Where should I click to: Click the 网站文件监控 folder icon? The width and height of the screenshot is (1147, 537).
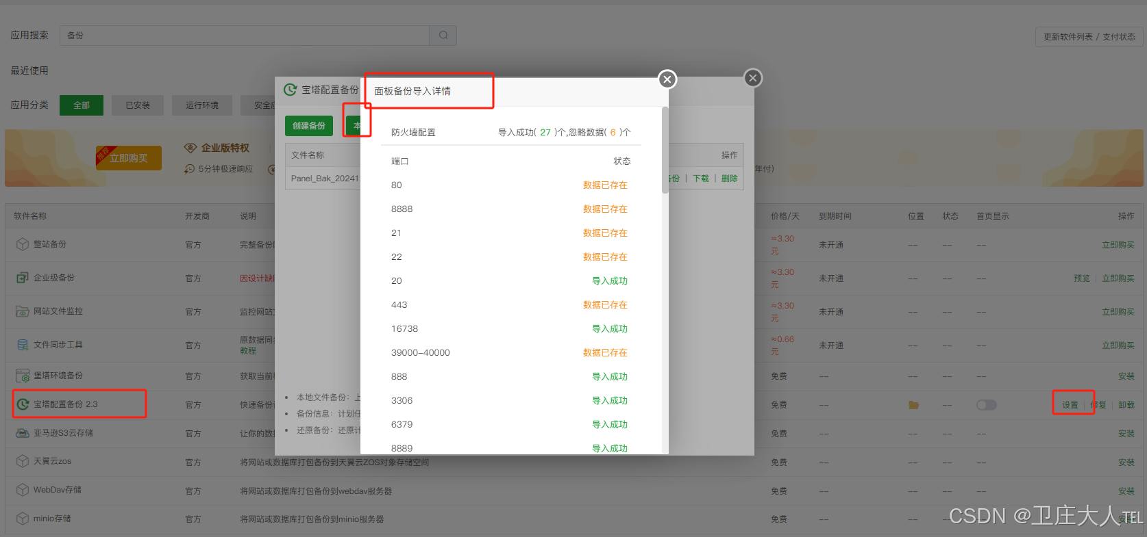point(23,311)
